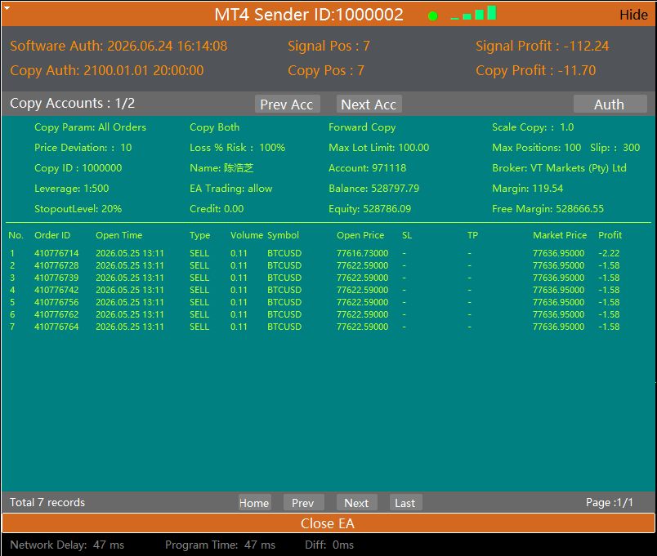Click the Market Price column header
This screenshot has width=657, height=556.
[x=560, y=235]
